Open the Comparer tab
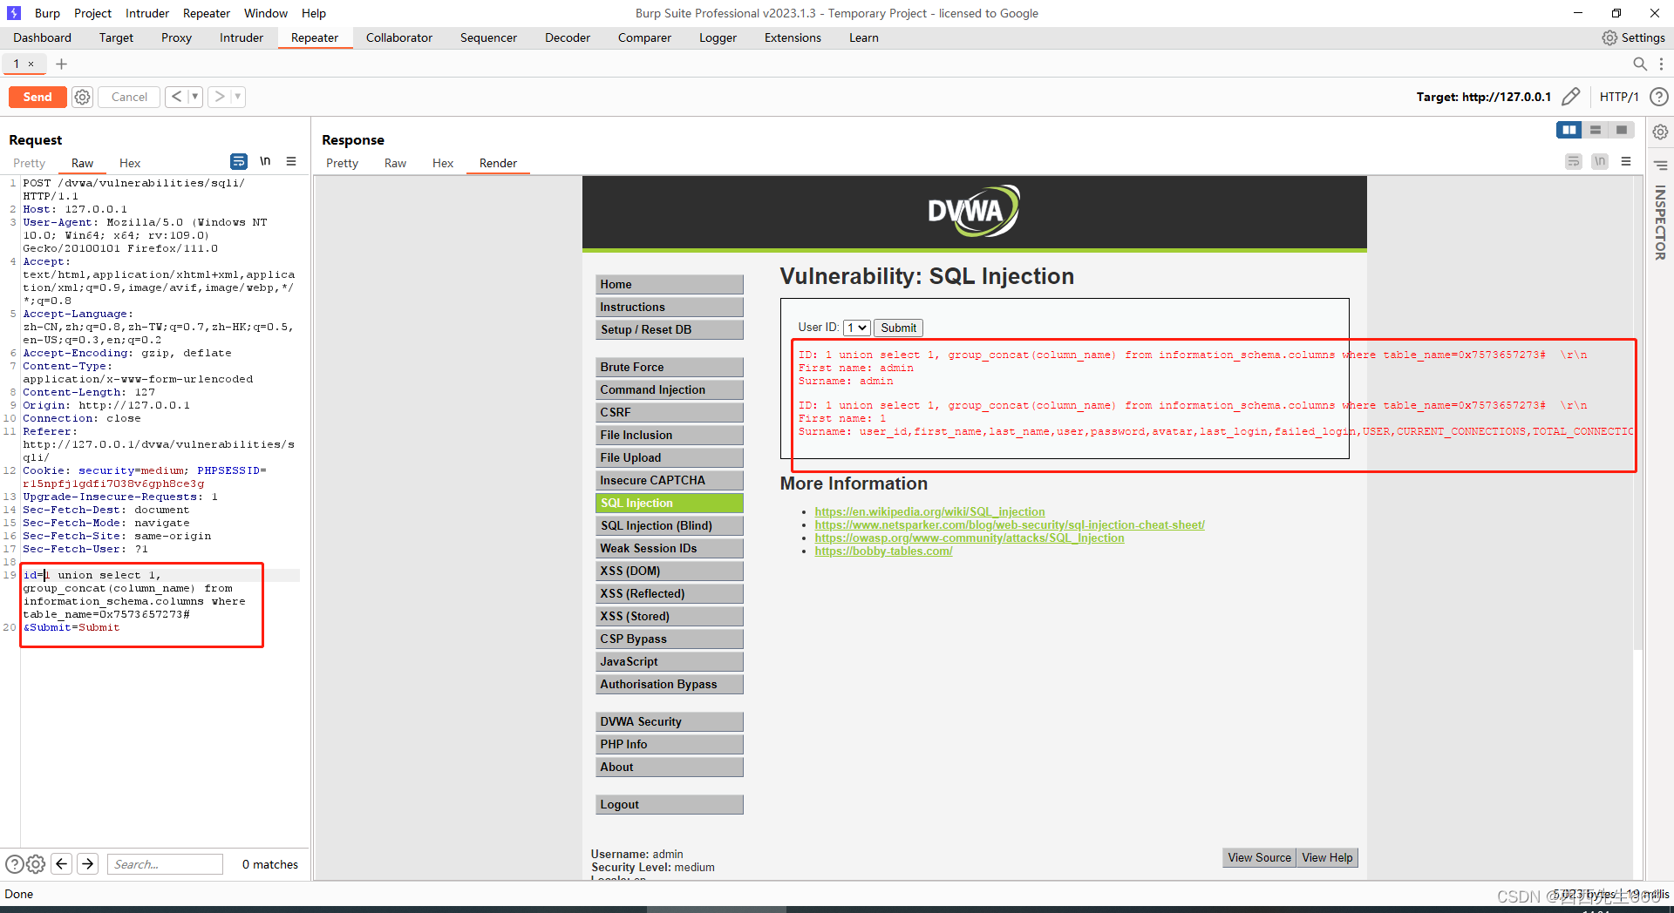Image resolution: width=1674 pixels, height=913 pixels. 644,37
